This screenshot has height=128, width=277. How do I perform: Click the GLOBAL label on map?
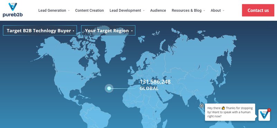149,88
